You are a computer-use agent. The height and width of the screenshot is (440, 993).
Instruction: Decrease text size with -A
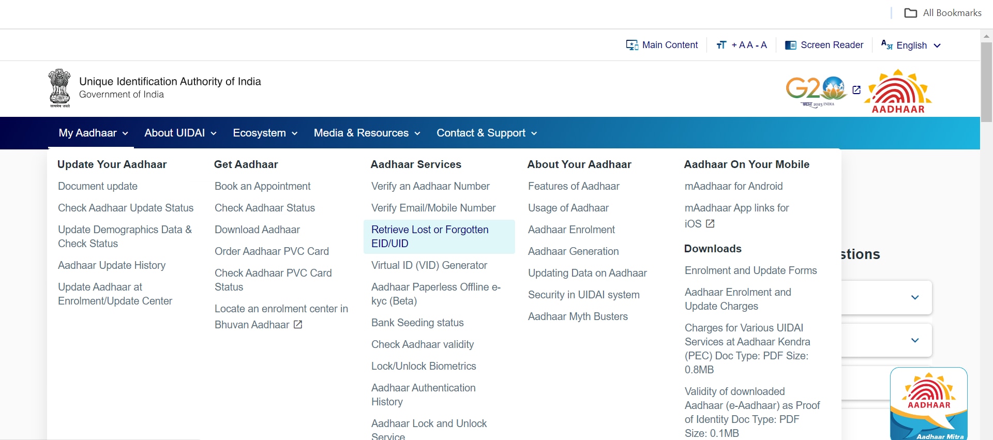[761, 45]
